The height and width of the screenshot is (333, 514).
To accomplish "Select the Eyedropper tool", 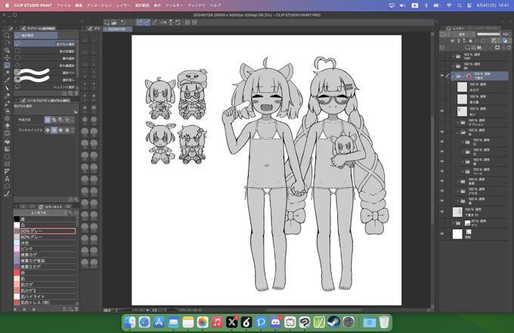I will click(7, 80).
